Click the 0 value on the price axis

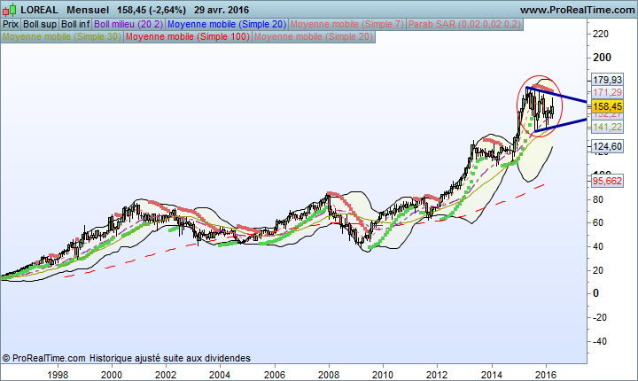[595, 293]
